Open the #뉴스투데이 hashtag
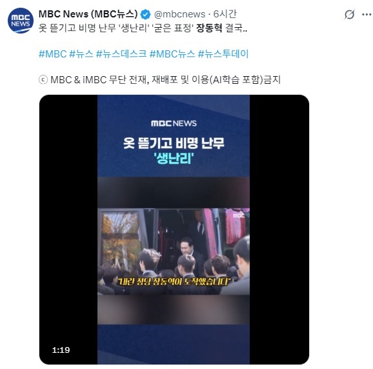The height and width of the screenshot is (369, 373). tap(223, 54)
